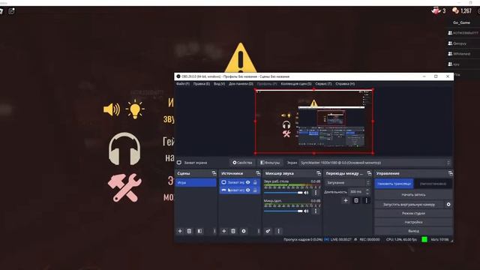
Task: Click the transition duration input field
Action: [356, 192]
